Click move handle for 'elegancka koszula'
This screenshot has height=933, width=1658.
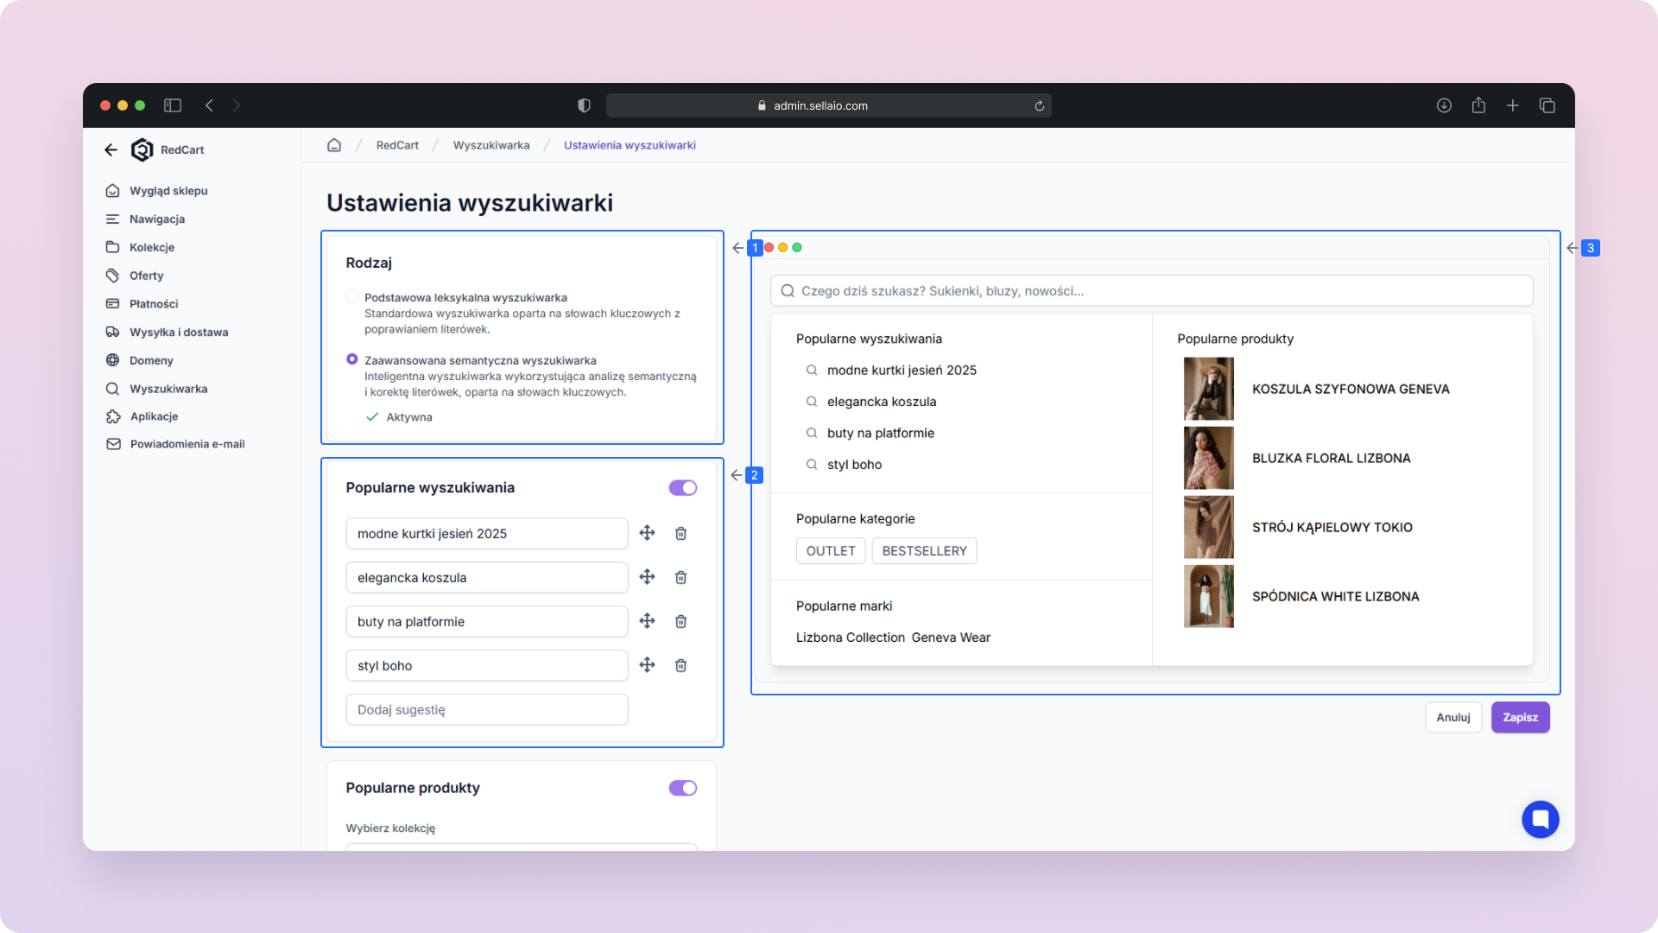pyautogui.click(x=647, y=577)
